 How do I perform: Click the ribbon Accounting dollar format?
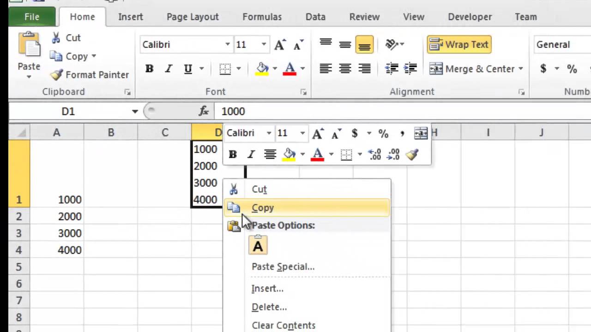(543, 69)
